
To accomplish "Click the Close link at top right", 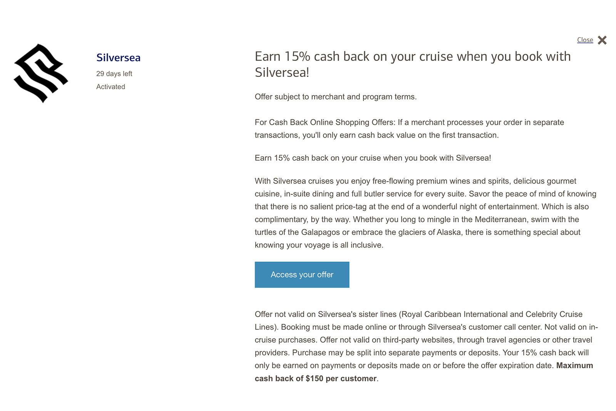I will (x=585, y=40).
